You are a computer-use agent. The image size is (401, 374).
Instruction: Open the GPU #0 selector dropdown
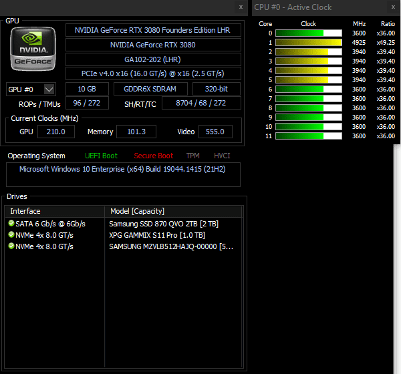coord(49,89)
